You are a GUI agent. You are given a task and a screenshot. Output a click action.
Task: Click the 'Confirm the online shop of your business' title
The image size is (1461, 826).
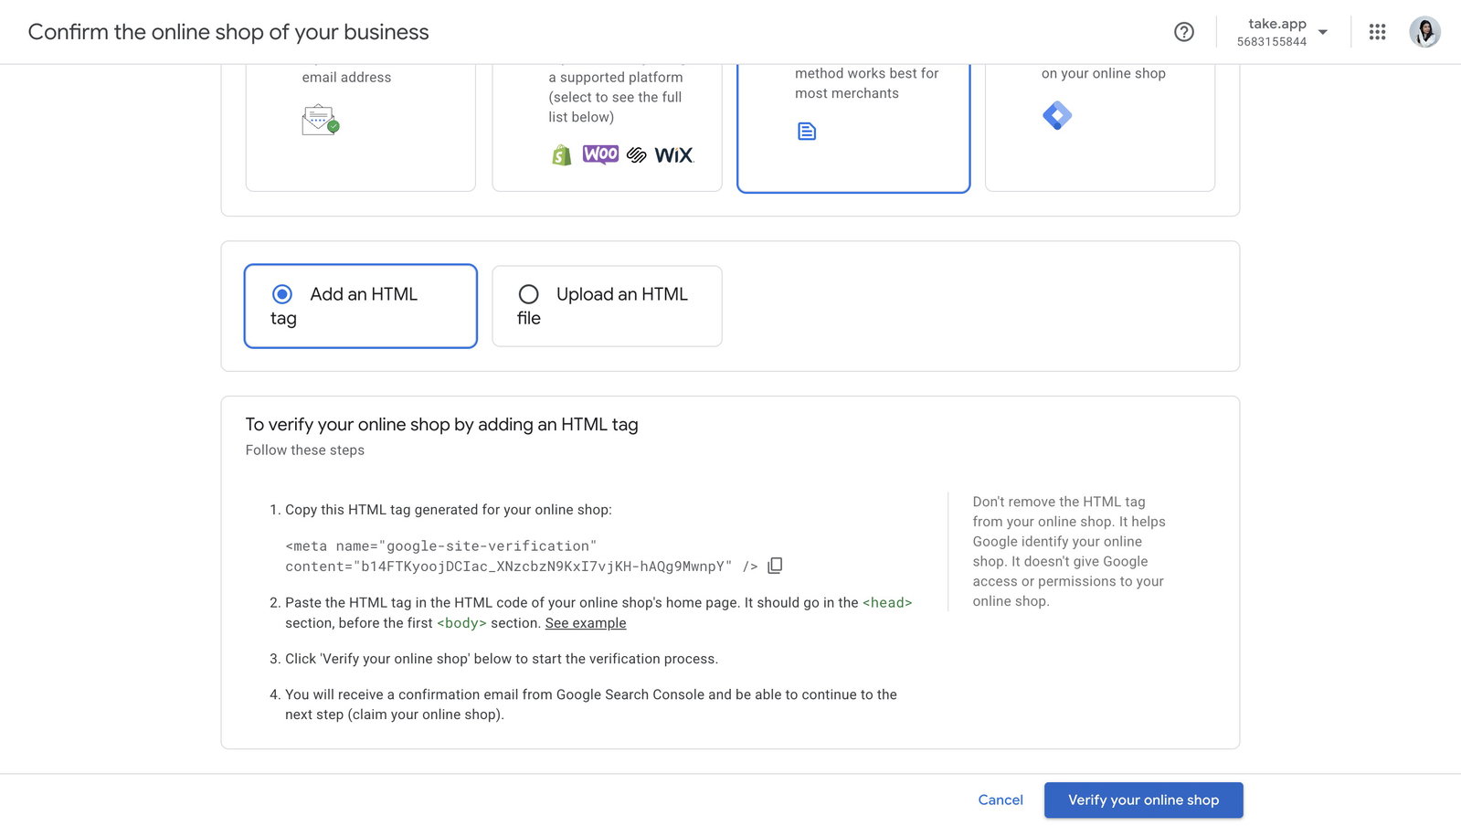coord(228,32)
